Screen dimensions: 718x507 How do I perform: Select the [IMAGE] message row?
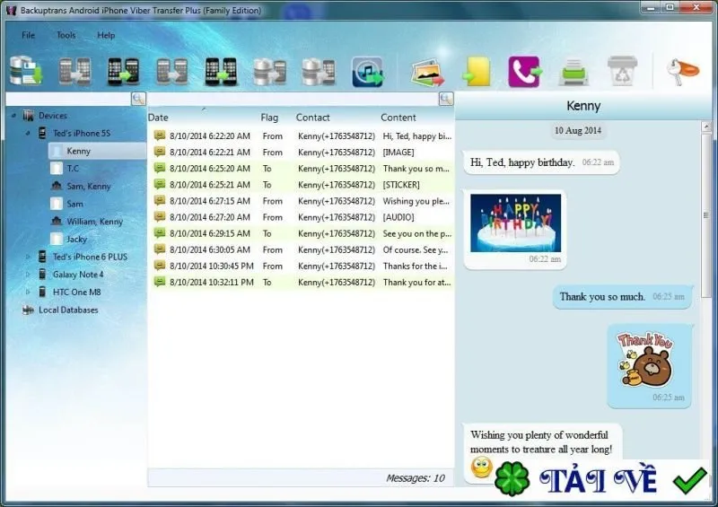tap(302, 152)
